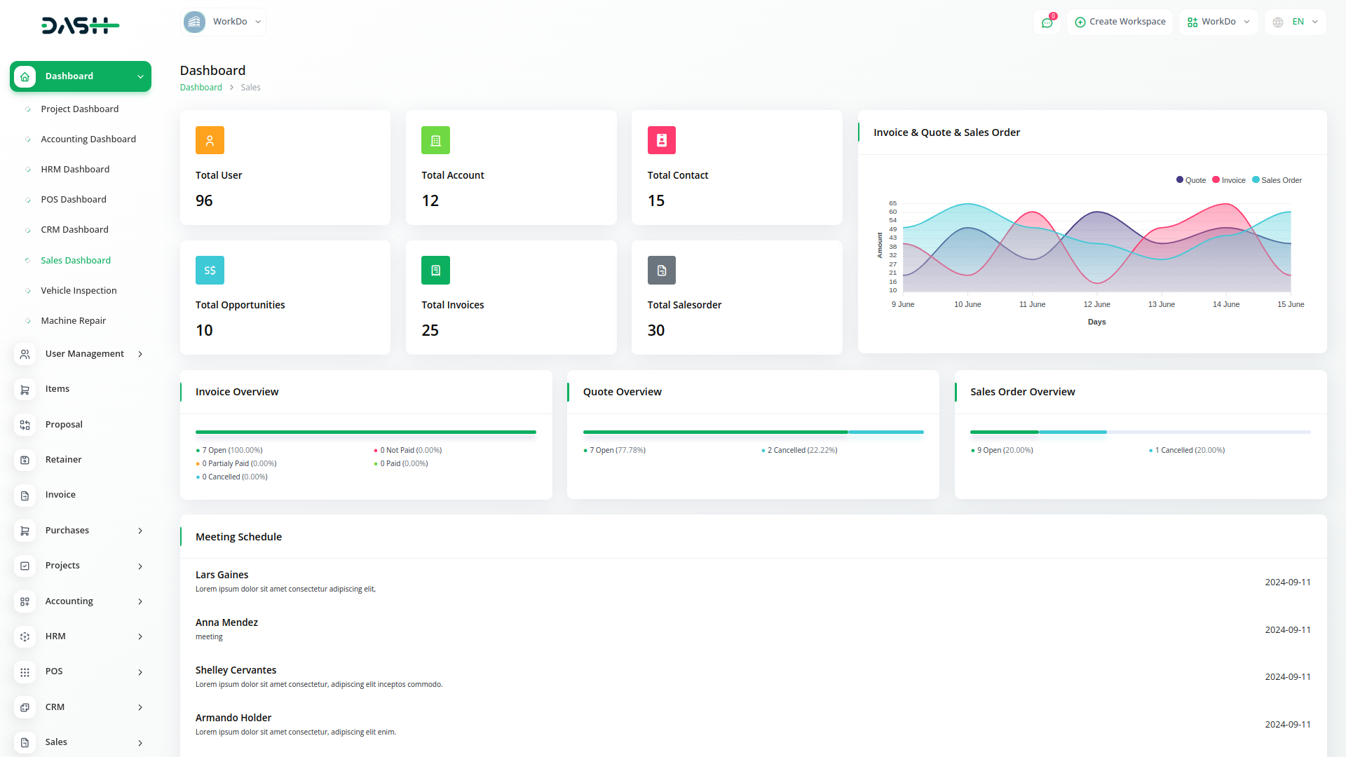Open the chat messages icon

pyautogui.click(x=1047, y=22)
